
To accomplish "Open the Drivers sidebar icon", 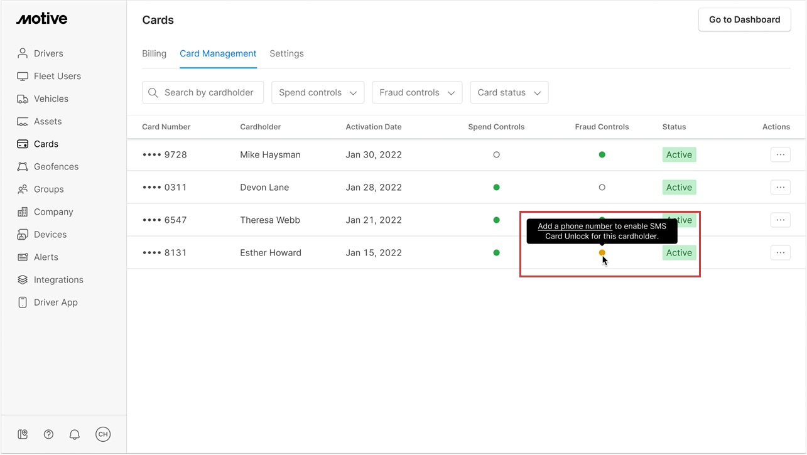I will (23, 53).
